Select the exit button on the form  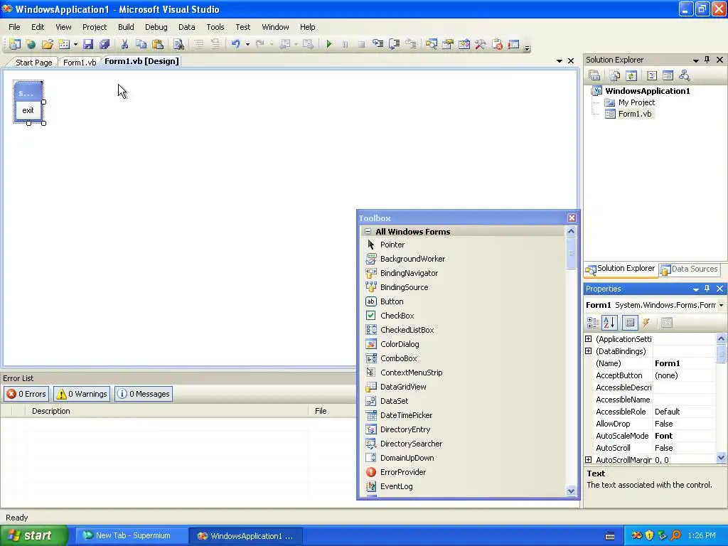click(x=28, y=110)
